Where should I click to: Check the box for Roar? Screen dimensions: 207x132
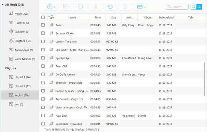tap(43, 25)
